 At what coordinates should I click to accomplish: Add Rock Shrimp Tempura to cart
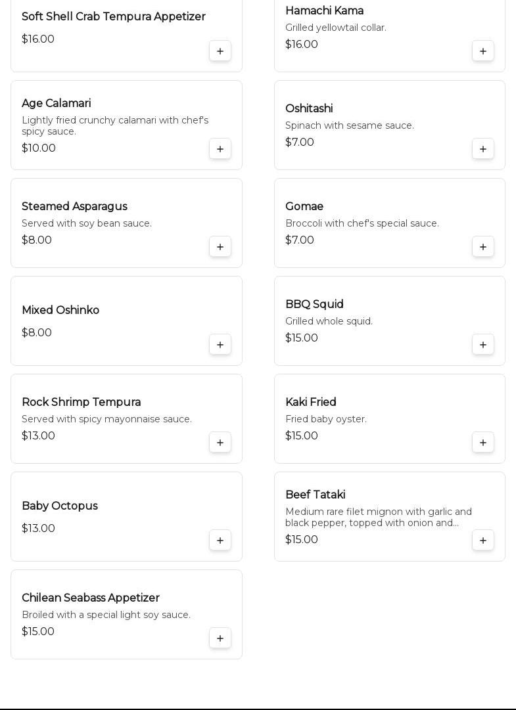click(220, 443)
